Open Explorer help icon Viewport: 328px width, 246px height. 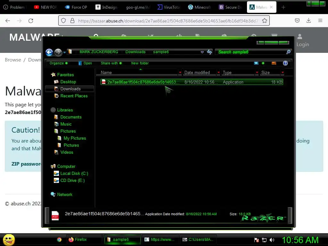[x=285, y=63]
